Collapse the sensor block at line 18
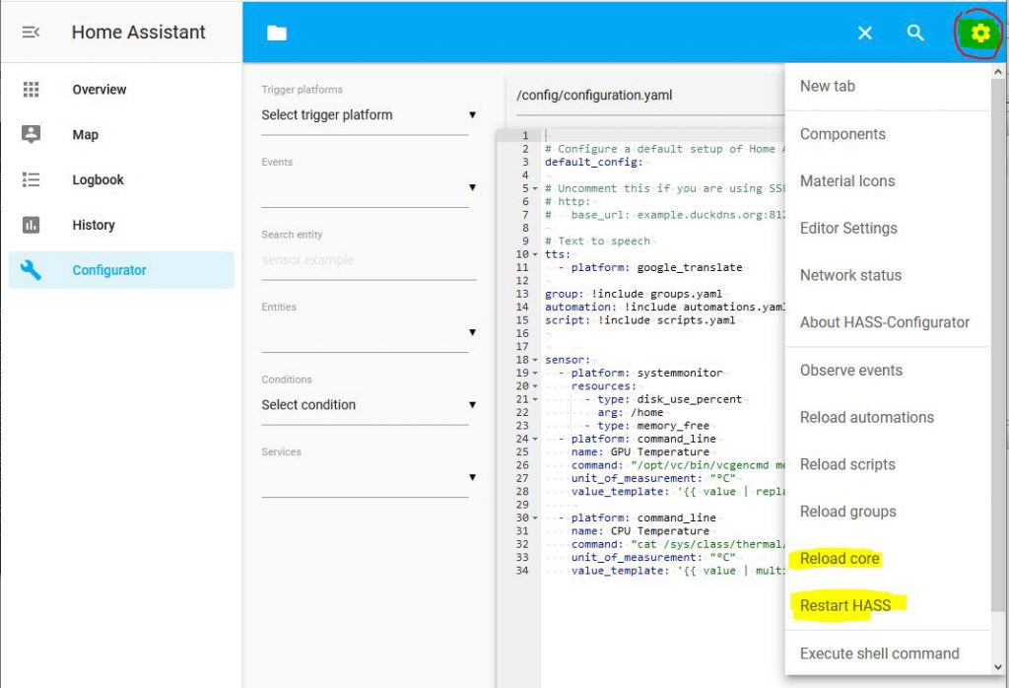1009x688 pixels. pyautogui.click(x=535, y=360)
